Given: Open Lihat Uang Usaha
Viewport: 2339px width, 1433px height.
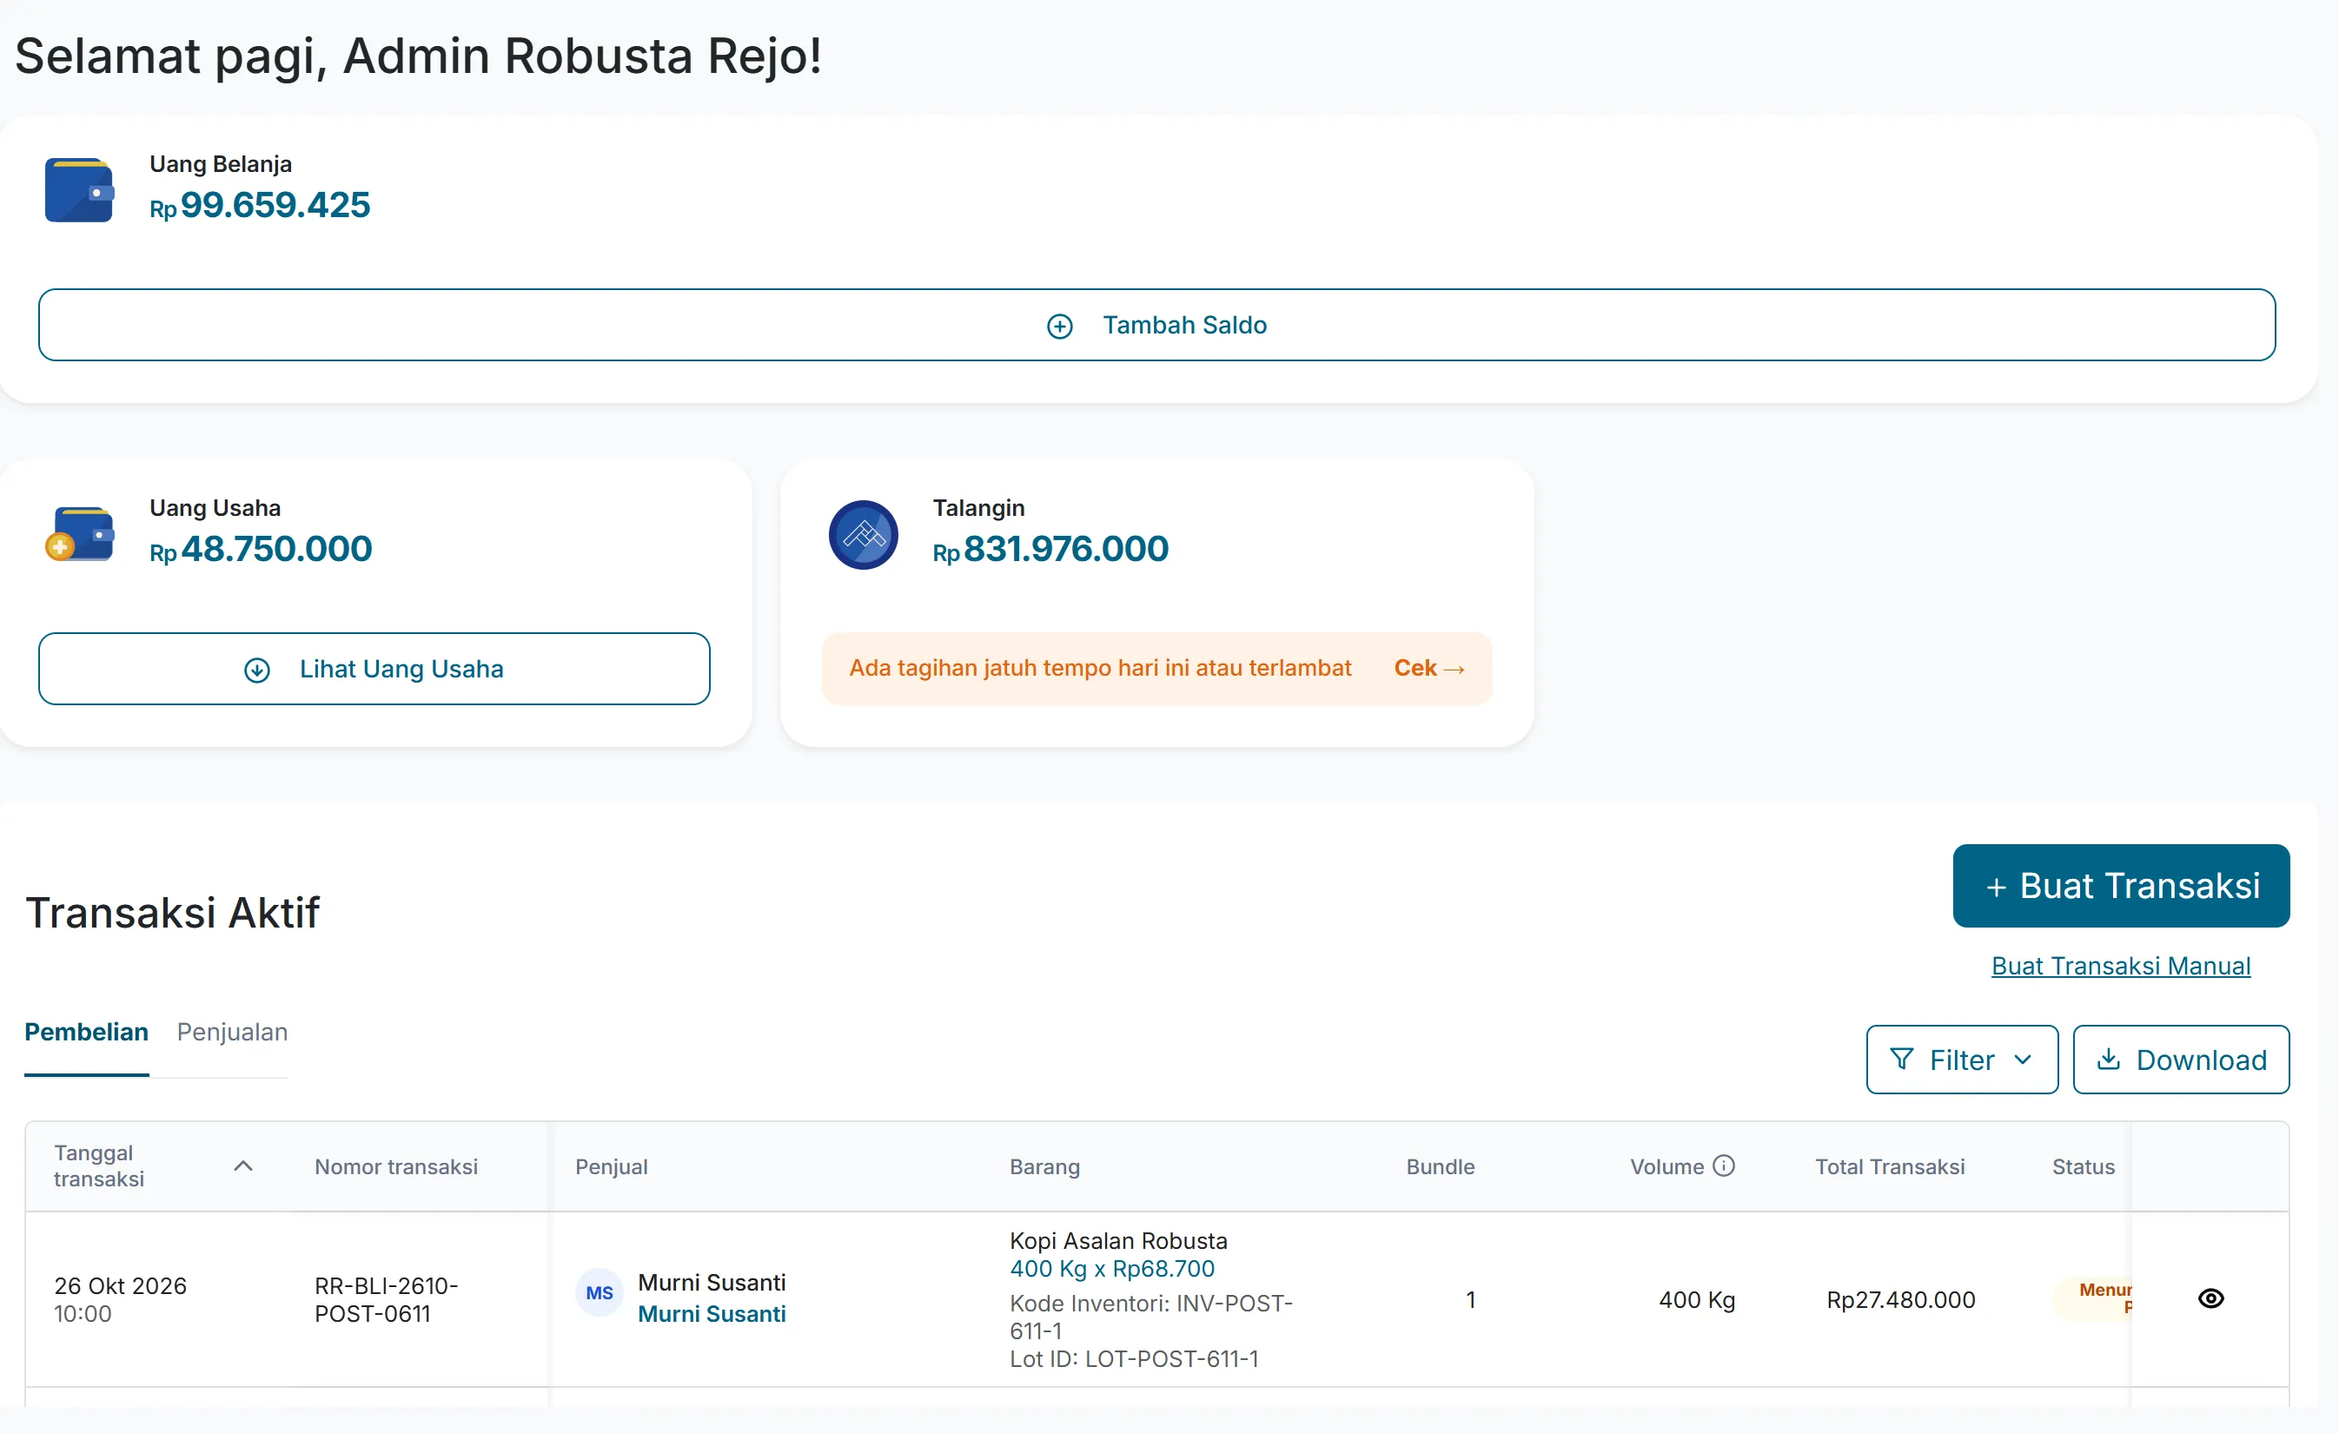Looking at the screenshot, I should pyautogui.click(x=374, y=668).
